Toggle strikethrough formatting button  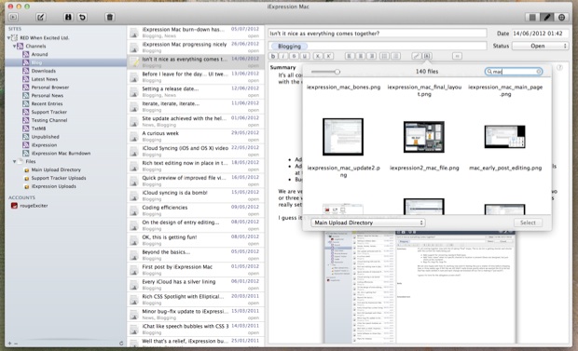pos(294,56)
